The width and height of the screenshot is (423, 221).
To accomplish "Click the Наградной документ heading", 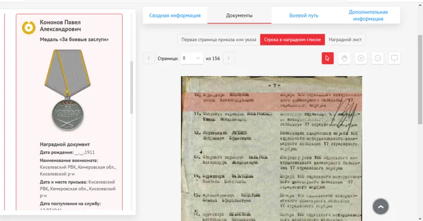I will 65,145.
